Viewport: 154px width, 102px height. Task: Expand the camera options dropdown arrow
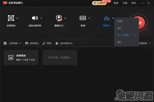click(x=65, y=18)
